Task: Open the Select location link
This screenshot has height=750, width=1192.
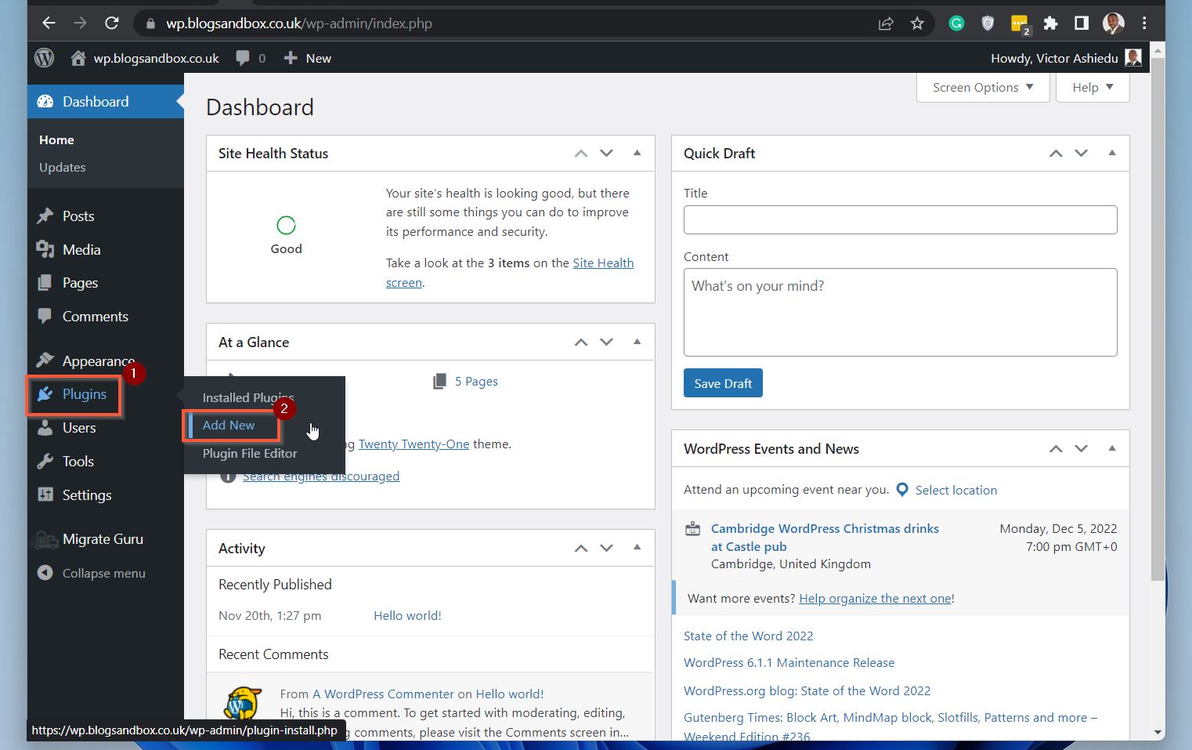Action: click(x=955, y=491)
